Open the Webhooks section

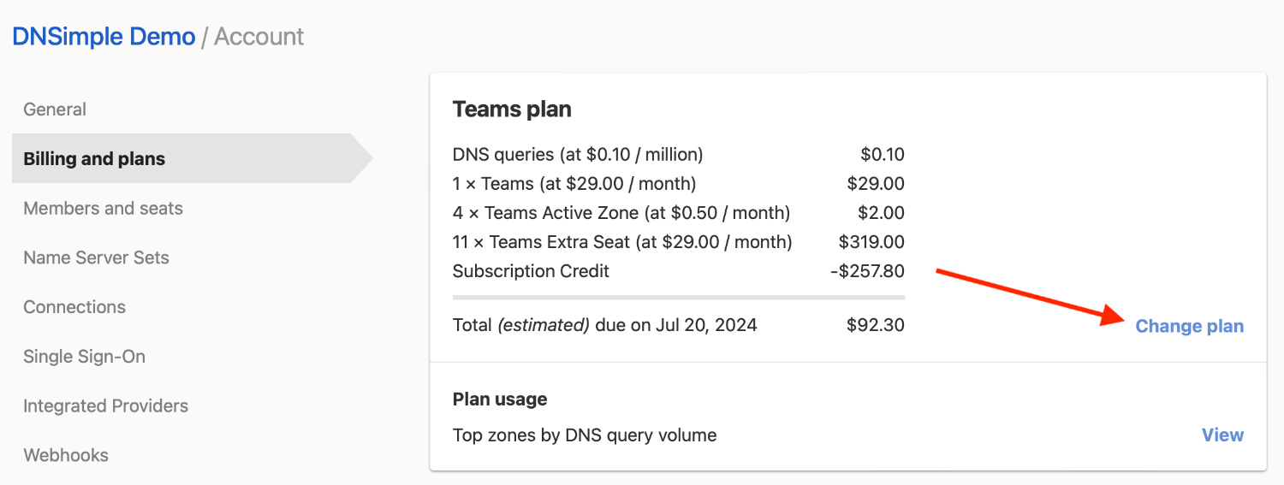point(66,455)
